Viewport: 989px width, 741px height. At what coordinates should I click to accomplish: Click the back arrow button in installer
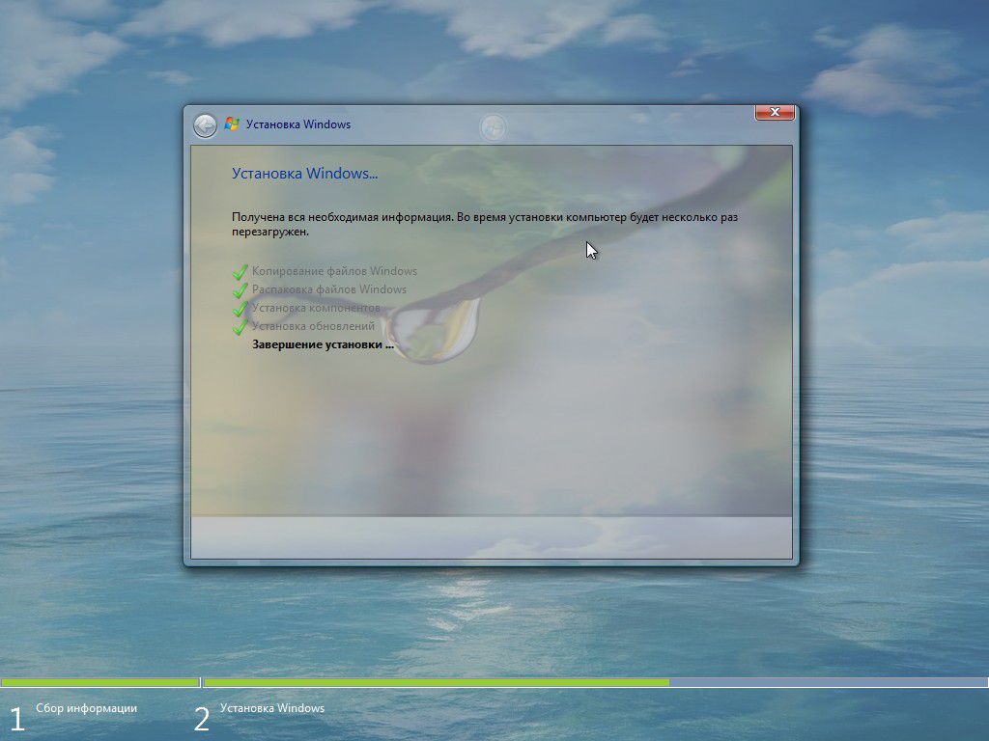click(205, 125)
